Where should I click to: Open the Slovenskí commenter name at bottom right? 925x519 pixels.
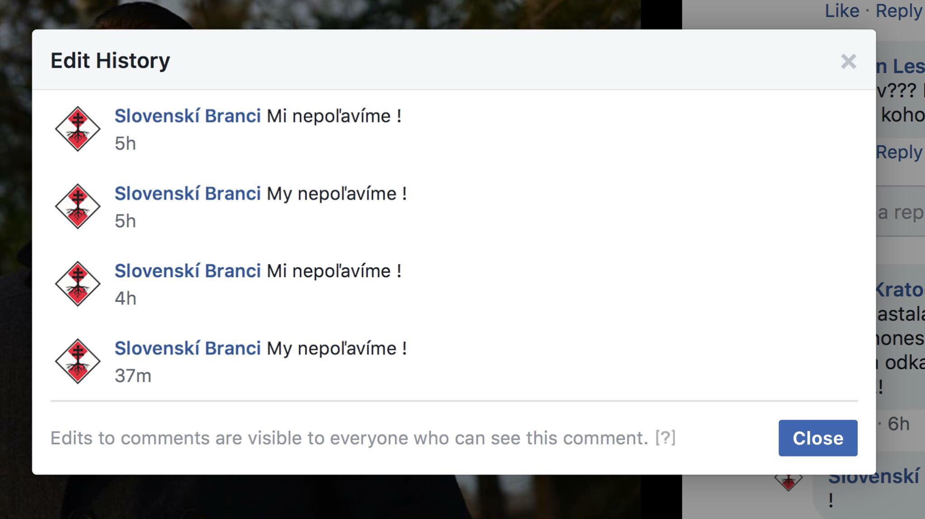point(874,477)
